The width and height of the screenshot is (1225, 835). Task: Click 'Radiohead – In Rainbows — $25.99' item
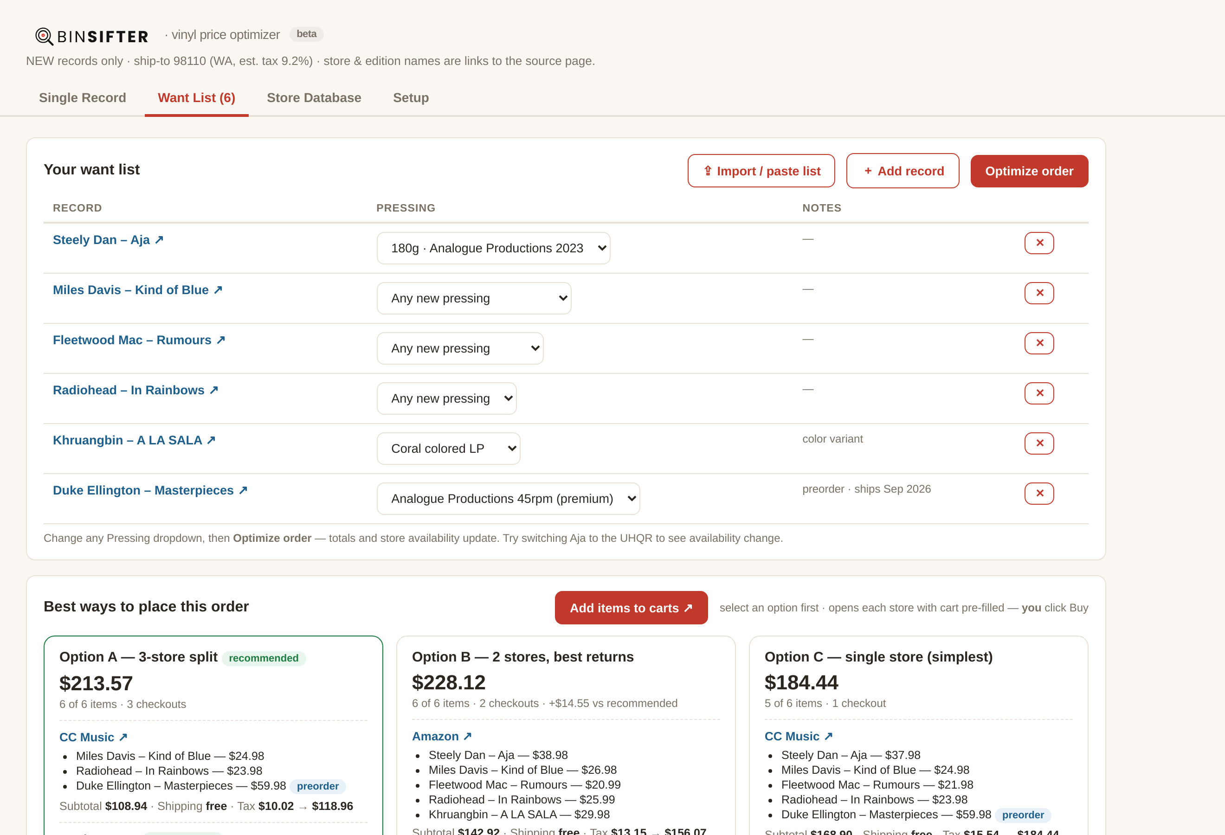point(522,800)
